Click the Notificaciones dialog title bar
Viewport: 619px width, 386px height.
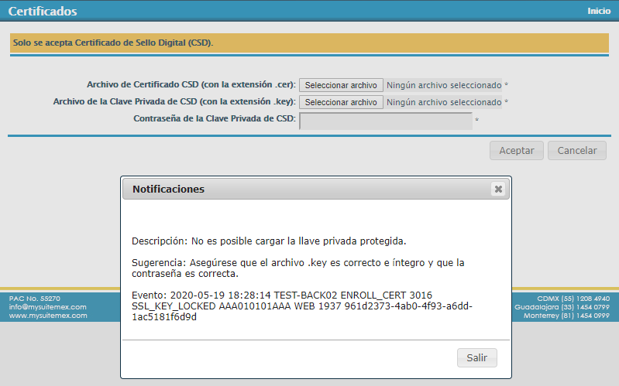[310, 189]
